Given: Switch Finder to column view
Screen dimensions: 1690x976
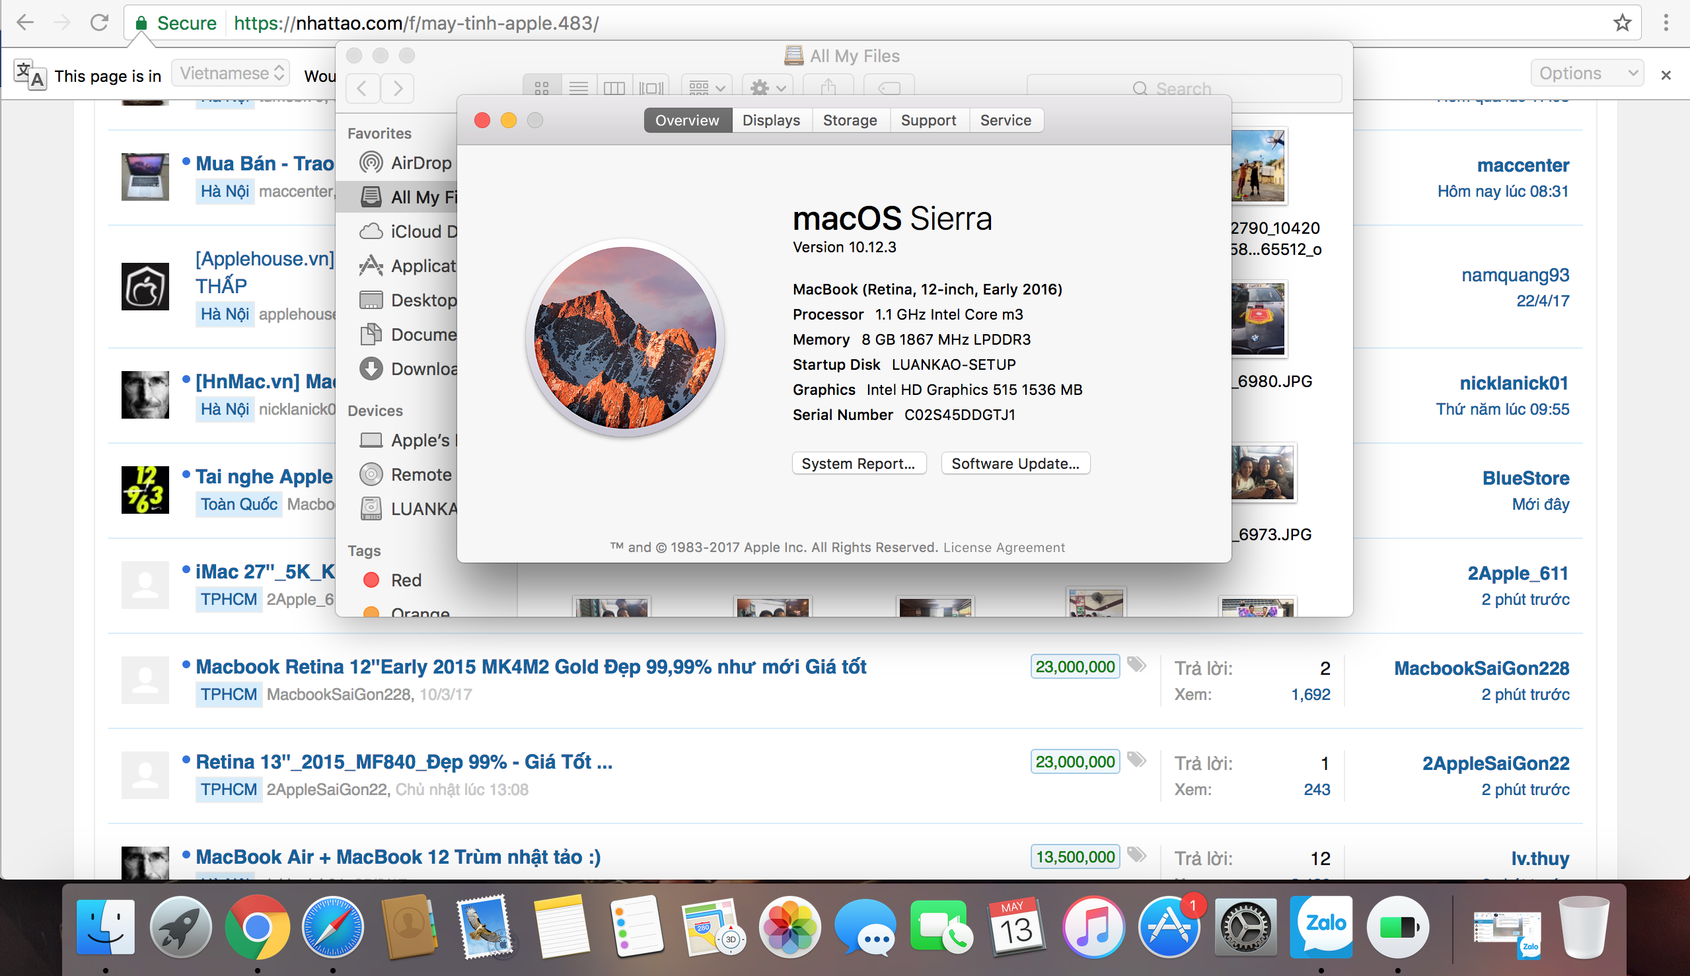Looking at the screenshot, I should (x=614, y=88).
